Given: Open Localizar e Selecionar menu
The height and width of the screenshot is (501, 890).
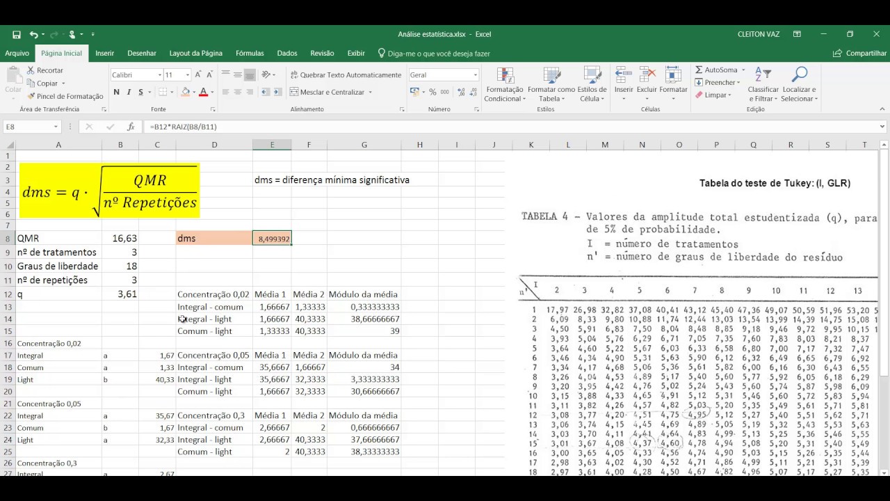Looking at the screenshot, I should pyautogui.click(x=799, y=84).
